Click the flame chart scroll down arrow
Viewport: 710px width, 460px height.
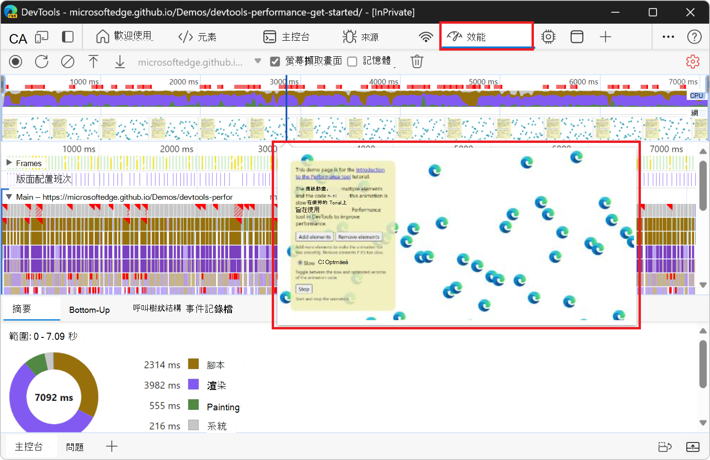[x=703, y=285]
